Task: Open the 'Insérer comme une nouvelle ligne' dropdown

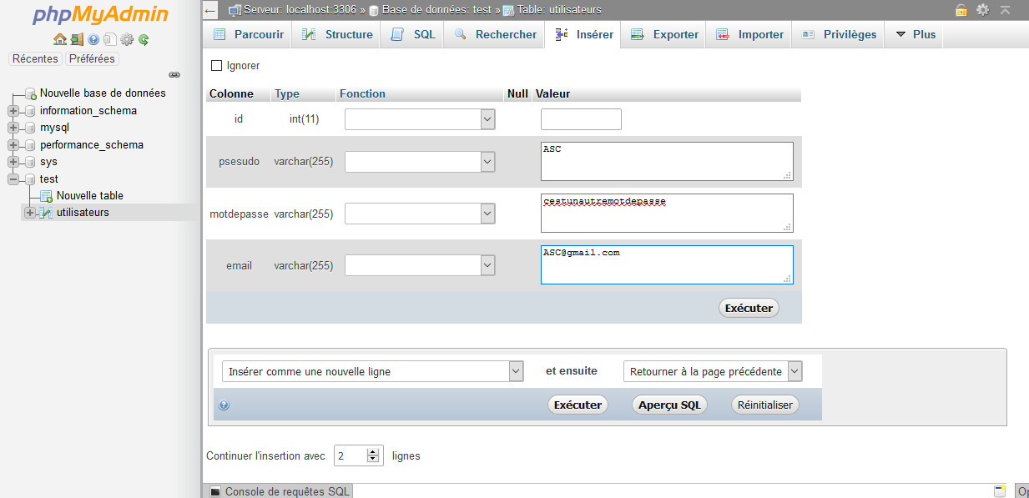Action: (x=373, y=371)
